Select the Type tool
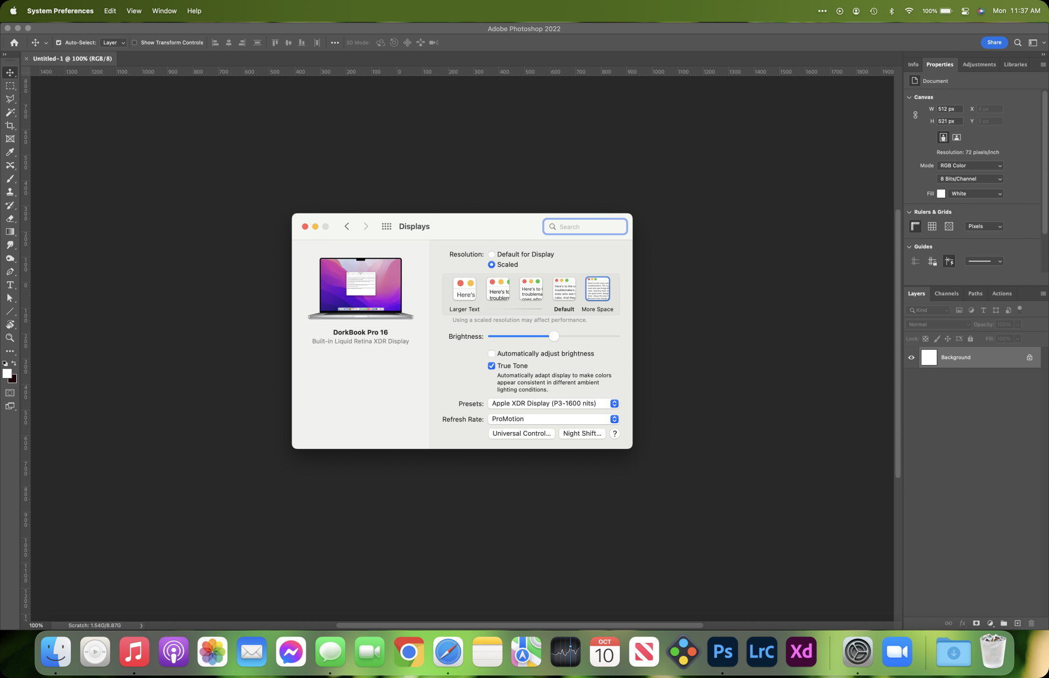The width and height of the screenshot is (1049, 678). point(10,285)
